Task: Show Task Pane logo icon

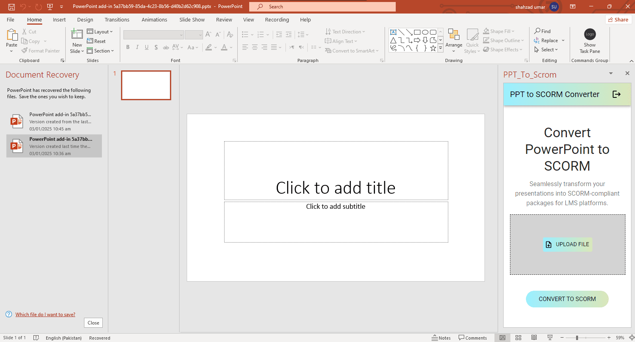Action: click(x=590, y=34)
